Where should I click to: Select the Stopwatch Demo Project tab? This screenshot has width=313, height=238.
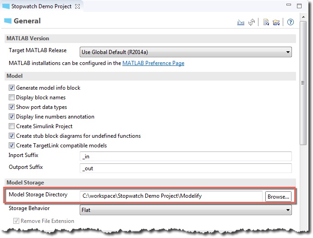(x=41, y=6)
